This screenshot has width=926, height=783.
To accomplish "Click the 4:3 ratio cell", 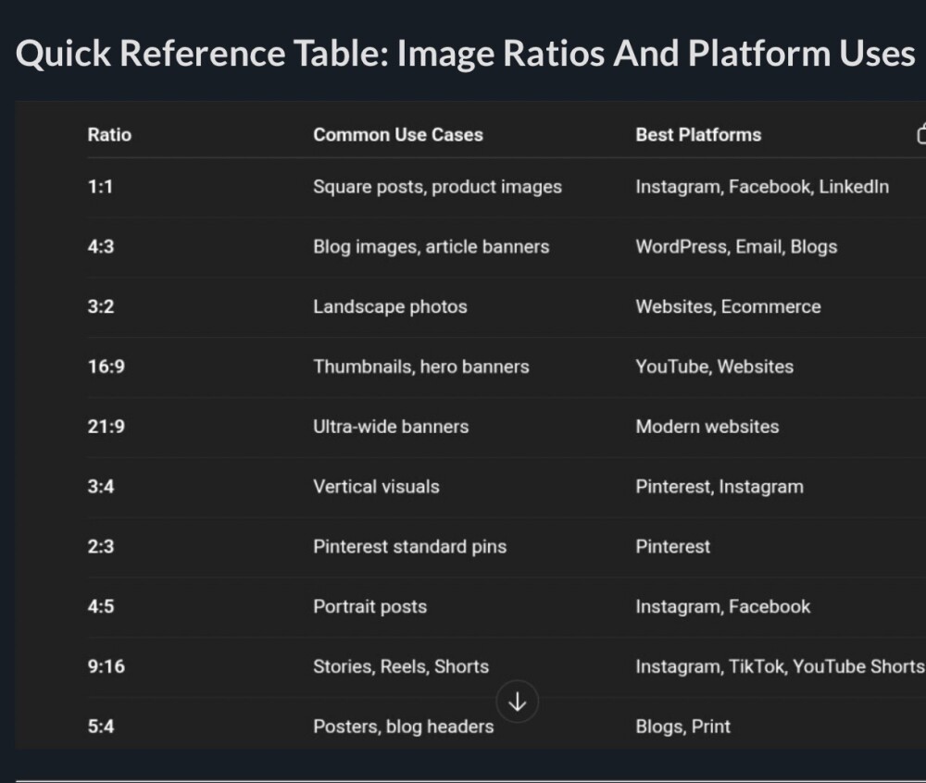I will click(x=101, y=246).
